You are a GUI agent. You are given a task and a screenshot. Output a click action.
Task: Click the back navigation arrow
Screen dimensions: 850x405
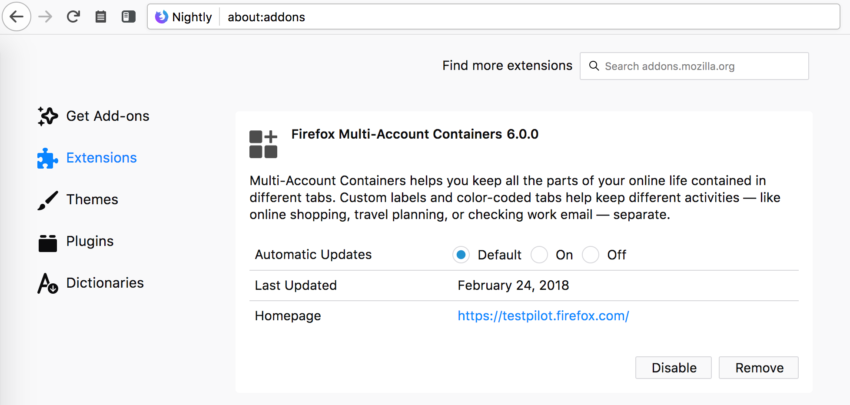(17, 17)
